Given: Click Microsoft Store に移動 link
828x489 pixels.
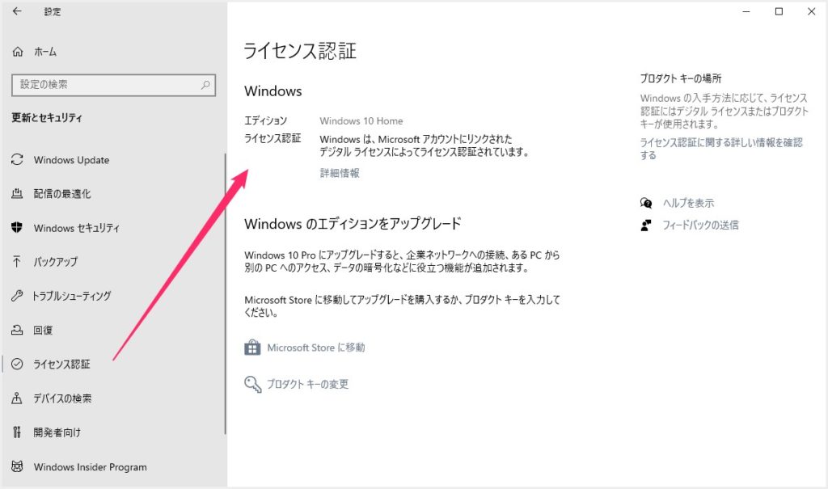Looking at the screenshot, I should [316, 348].
